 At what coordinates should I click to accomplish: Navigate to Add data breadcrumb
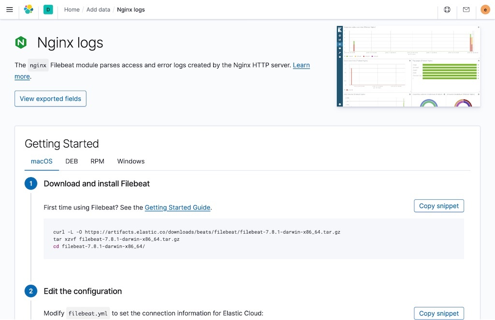point(98,10)
